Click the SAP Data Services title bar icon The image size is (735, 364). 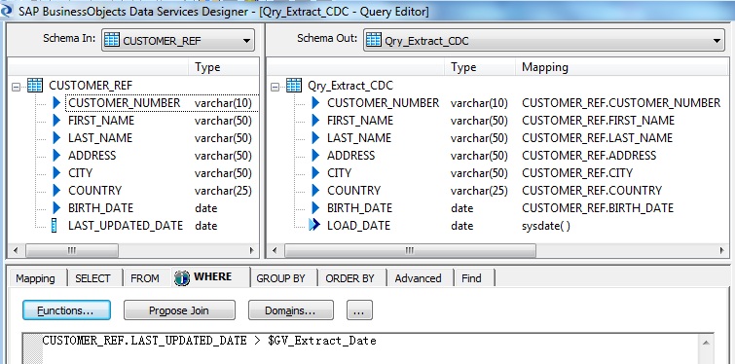[6, 11]
